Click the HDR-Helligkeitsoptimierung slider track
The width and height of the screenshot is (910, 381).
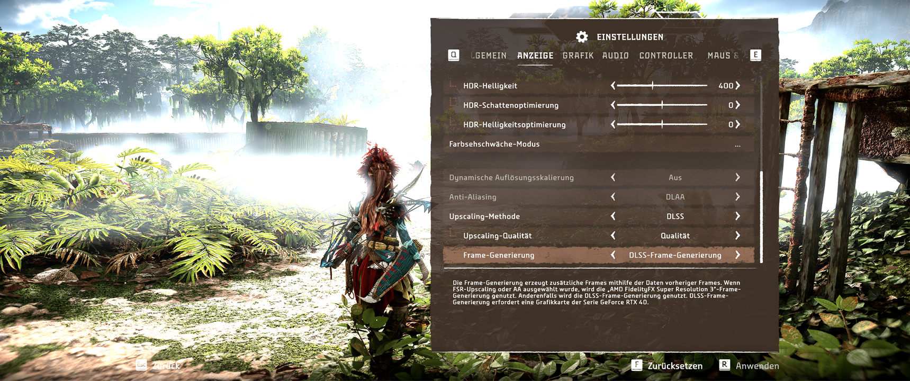[x=662, y=124]
